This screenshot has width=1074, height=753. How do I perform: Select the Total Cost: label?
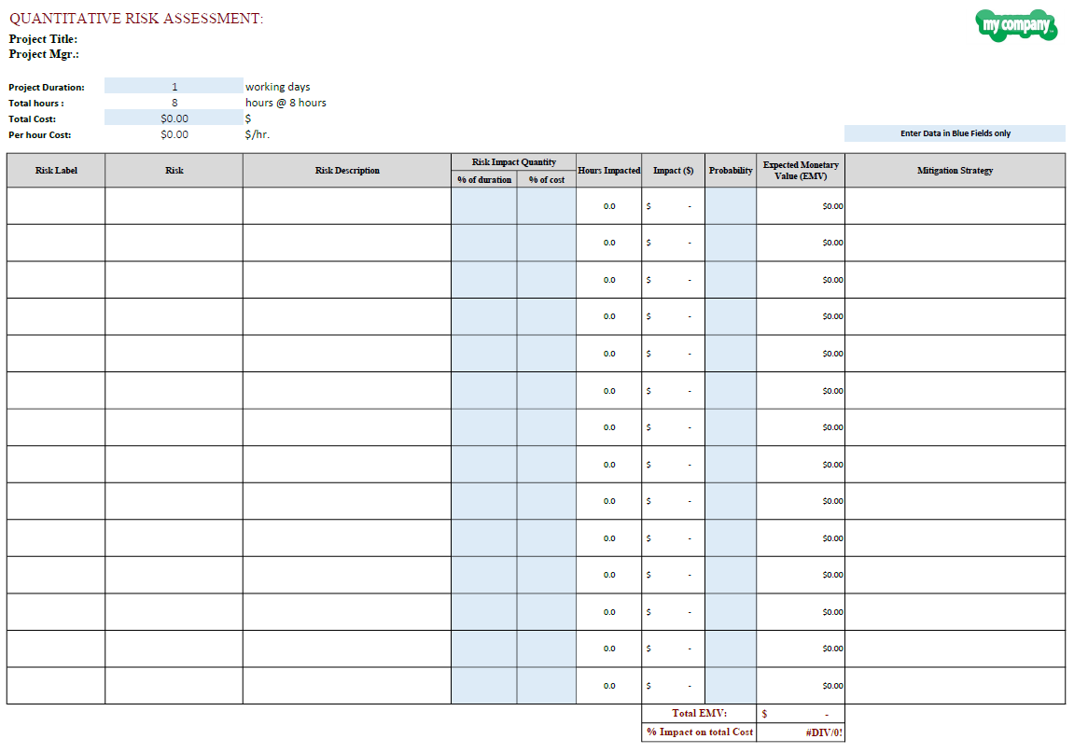[33, 119]
